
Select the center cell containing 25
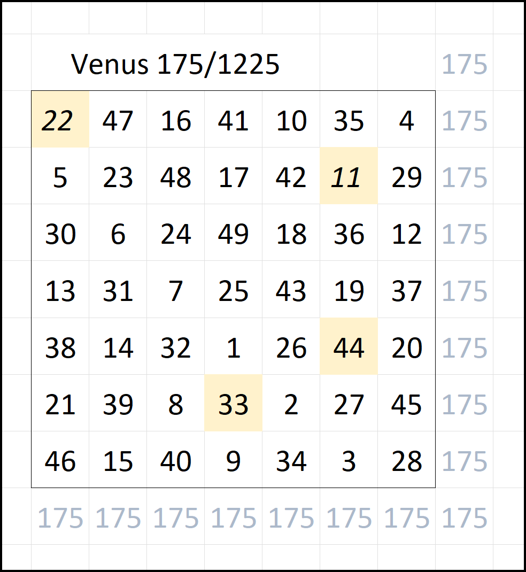click(x=233, y=290)
